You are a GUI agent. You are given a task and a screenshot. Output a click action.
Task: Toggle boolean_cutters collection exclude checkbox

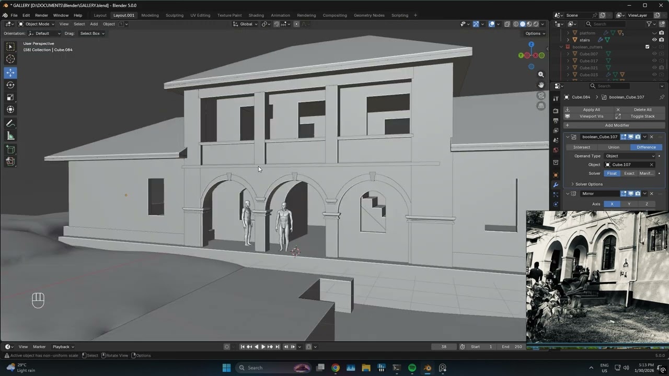tap(647, 47)
